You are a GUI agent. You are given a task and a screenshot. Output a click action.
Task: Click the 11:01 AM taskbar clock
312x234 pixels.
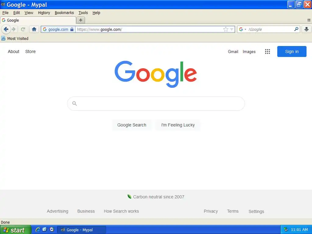point(299,230)
